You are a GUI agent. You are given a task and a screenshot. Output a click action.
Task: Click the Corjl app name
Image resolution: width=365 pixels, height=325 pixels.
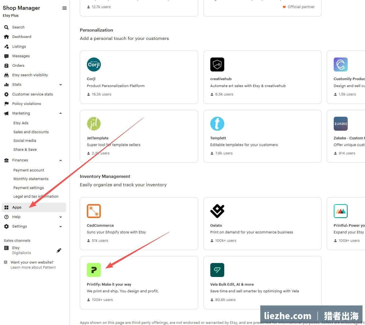91,79
